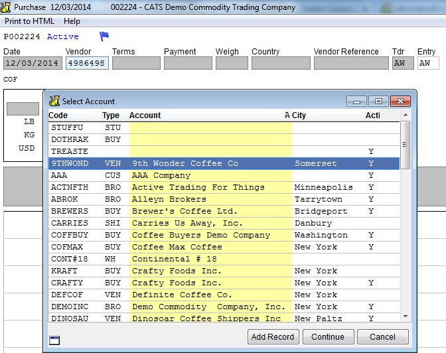Select Brewer's Coffee Ltd. row

click(224, 212)
